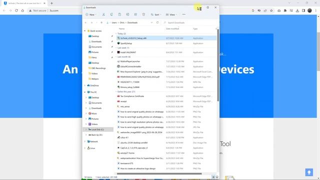Click the Delete trash icon in Explorer toolbar
The image size is (320, 180).
tap(143, 14)
